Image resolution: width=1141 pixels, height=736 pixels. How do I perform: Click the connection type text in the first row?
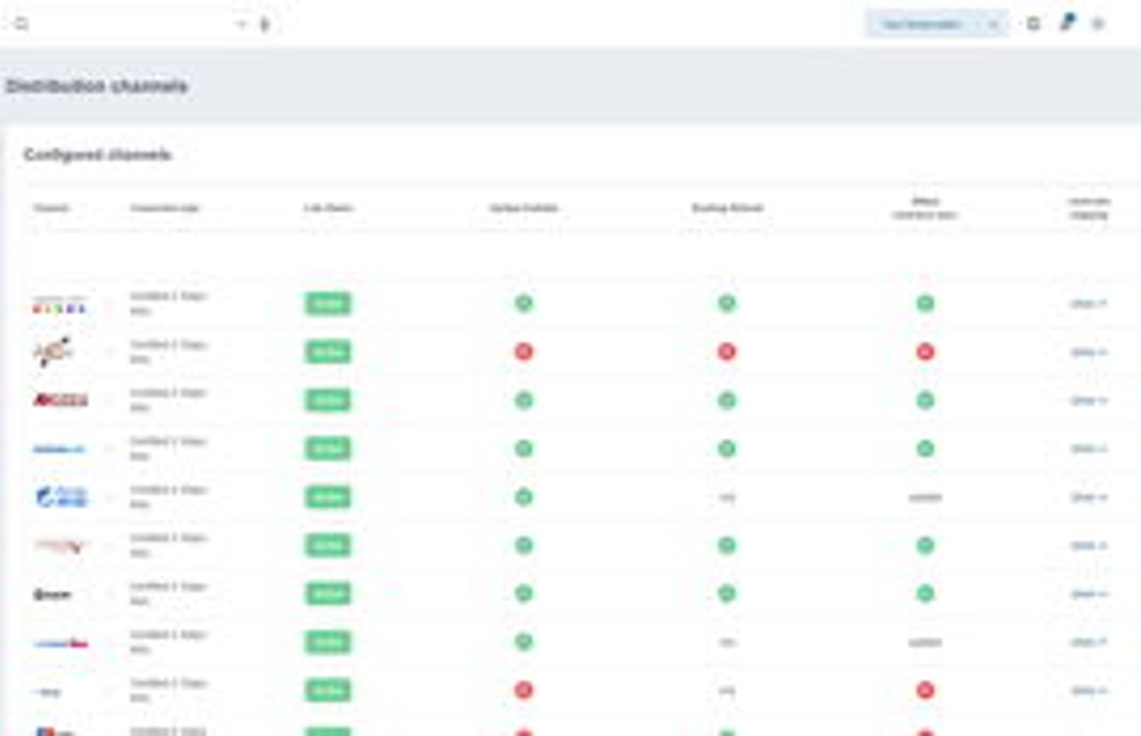click(x=168, y=304)
